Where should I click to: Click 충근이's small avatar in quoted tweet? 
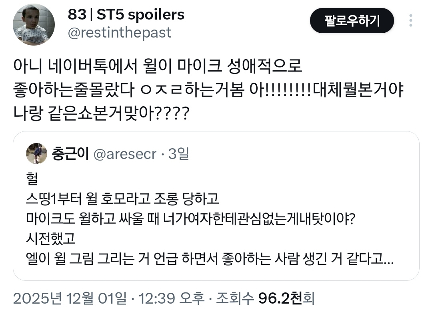click(36, 154)
